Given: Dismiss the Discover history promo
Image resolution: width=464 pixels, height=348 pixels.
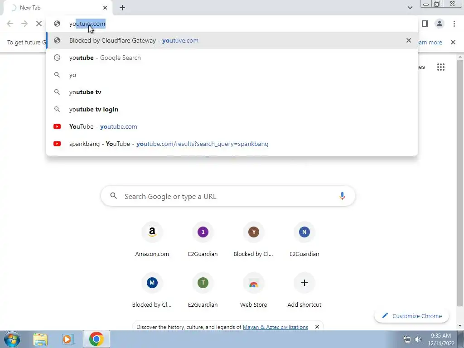Looking at the screenshot, I should [x=317, y=327].
